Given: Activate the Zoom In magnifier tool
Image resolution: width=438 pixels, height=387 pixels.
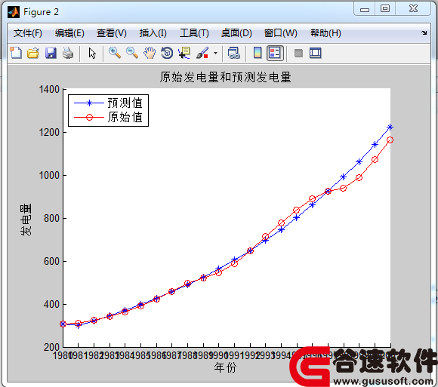Looking at the screenshot, I should coord(115,53).
